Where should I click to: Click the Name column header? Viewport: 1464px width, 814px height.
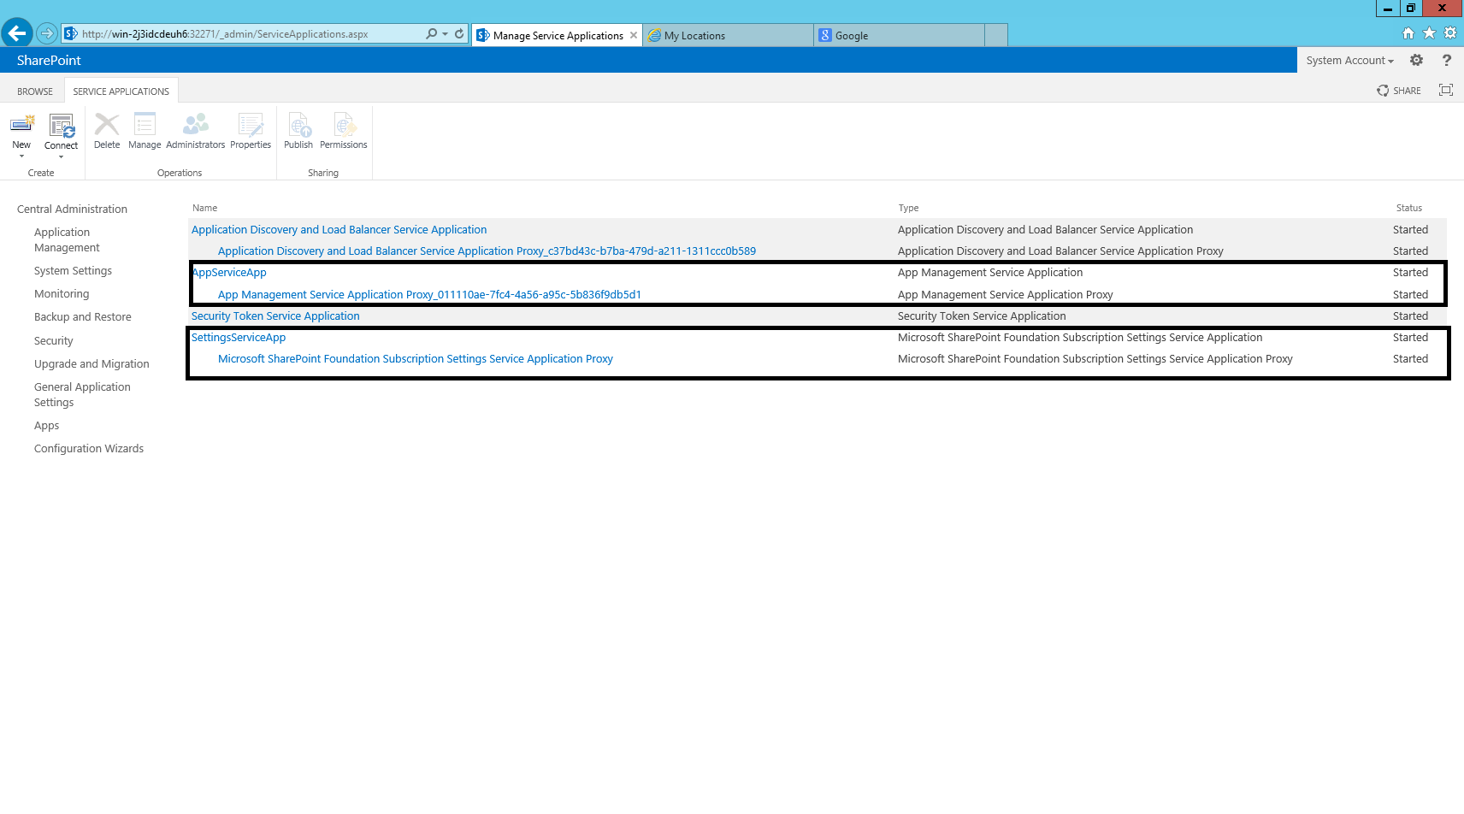coord(204,208)
